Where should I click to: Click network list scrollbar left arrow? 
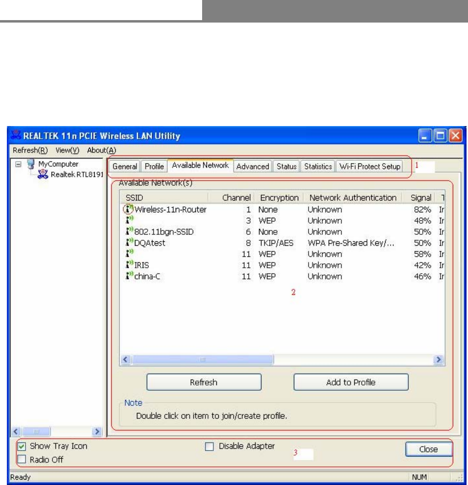[x=126, y=359]
